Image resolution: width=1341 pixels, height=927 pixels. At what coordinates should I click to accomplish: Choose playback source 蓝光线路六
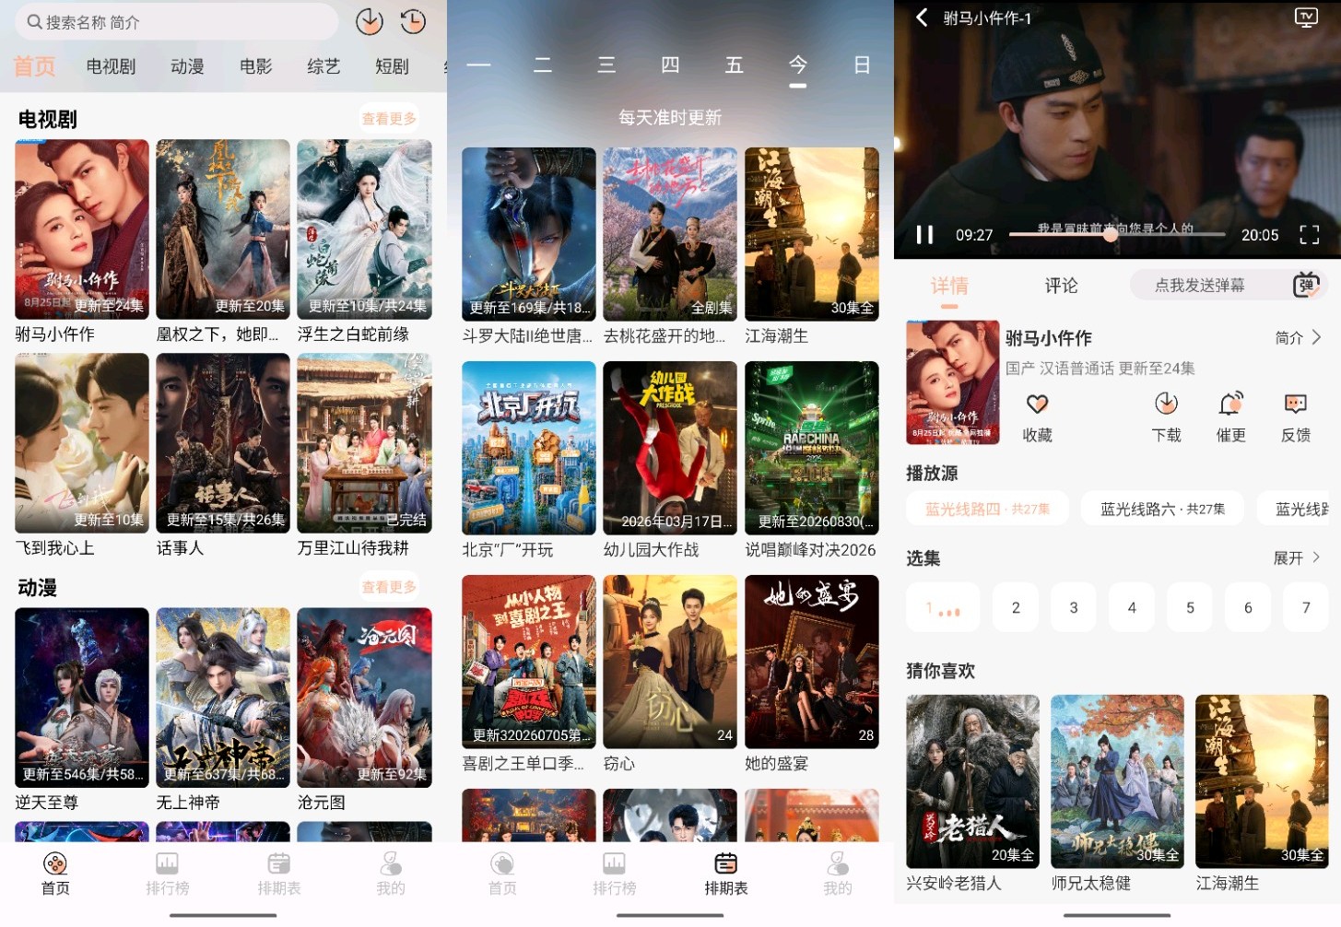click(x=1162, y=509)
